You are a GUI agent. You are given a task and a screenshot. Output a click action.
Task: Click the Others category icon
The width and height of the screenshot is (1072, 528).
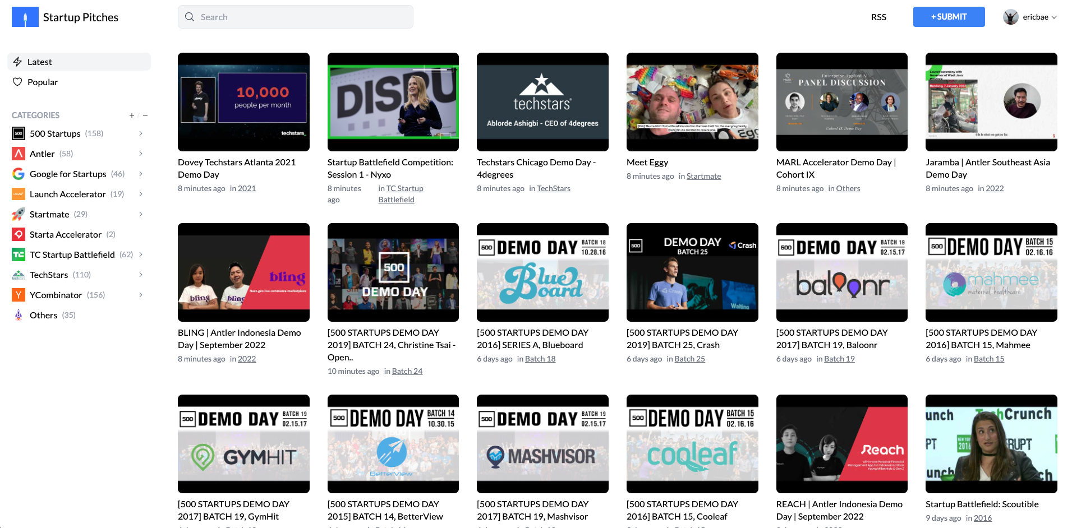(x=19, y=315)
